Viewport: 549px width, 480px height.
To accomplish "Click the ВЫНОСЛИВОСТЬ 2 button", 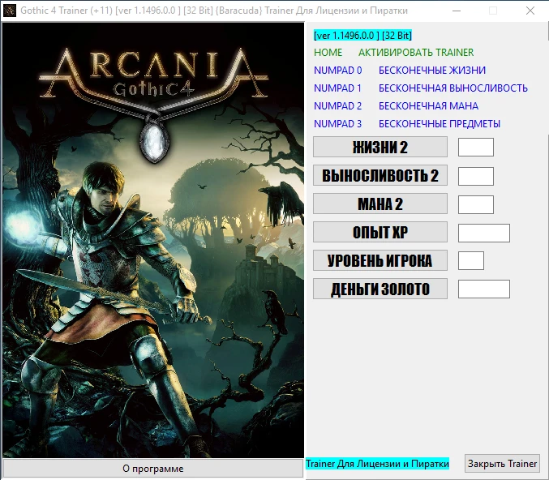I will pos(380,175).
